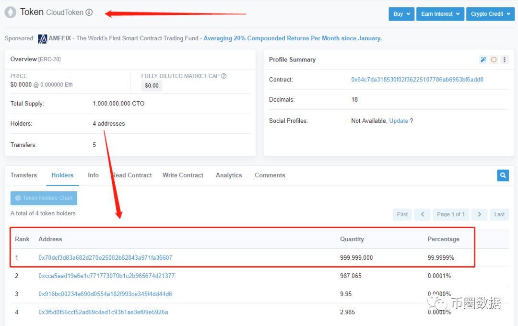Viewport: 518px width, 326px height.
Task: Select the 99.9999% percentage value
Action: click(x=441, y=257)
